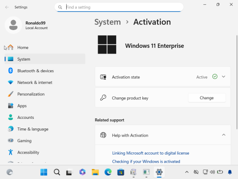This screenshot has height=179, width=238.
Task: Open Linking Microsoft account to digital license
Action: tap(150, 153)
